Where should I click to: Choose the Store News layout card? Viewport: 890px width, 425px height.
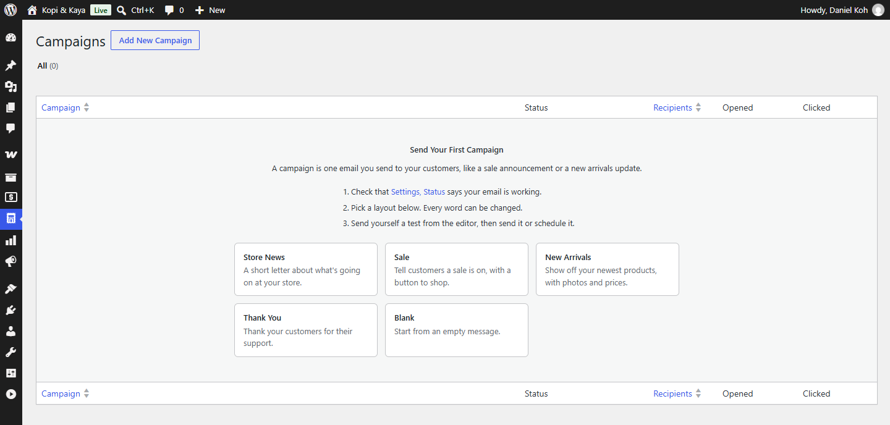tap(306, 269)
